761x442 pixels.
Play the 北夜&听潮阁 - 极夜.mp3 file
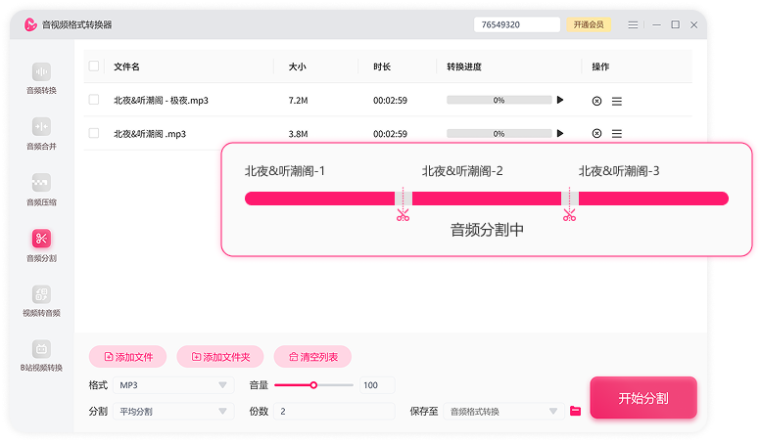(x=560, y=100)
